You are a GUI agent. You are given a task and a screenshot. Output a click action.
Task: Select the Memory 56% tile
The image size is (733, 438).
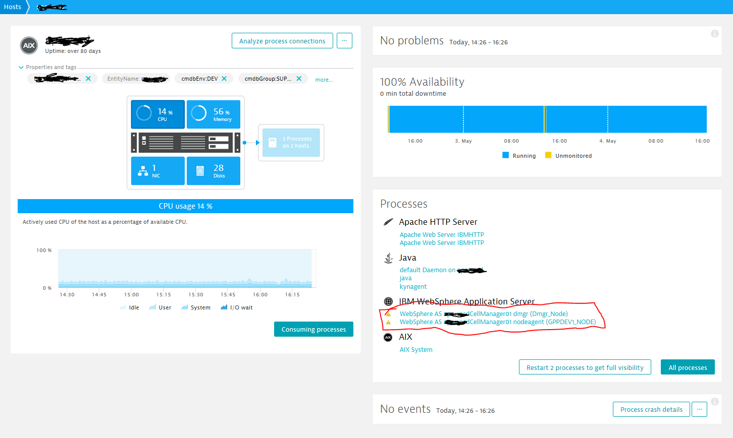tap(213, 114)
